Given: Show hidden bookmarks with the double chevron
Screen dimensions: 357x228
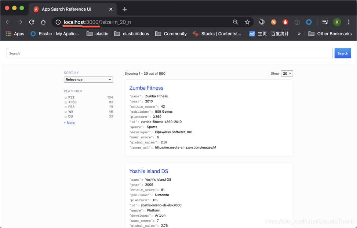Looking at the screenshot, I should coord(299,34).
